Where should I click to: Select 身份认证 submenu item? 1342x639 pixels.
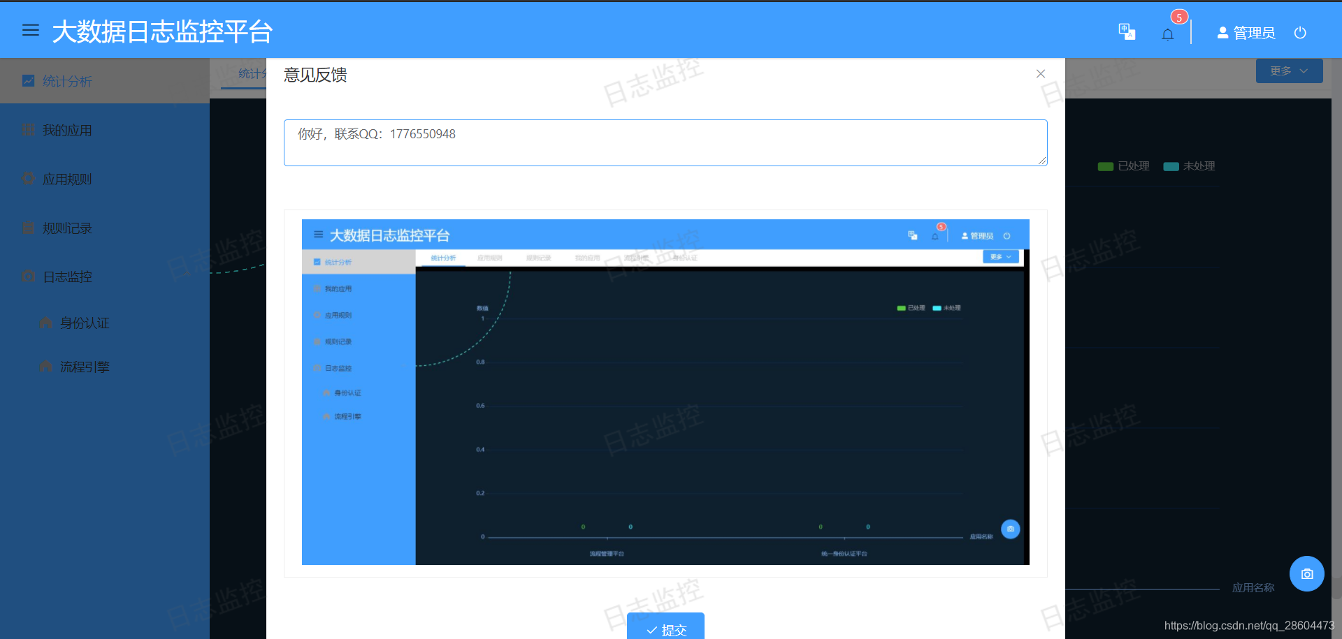click(x=105, y=323)
